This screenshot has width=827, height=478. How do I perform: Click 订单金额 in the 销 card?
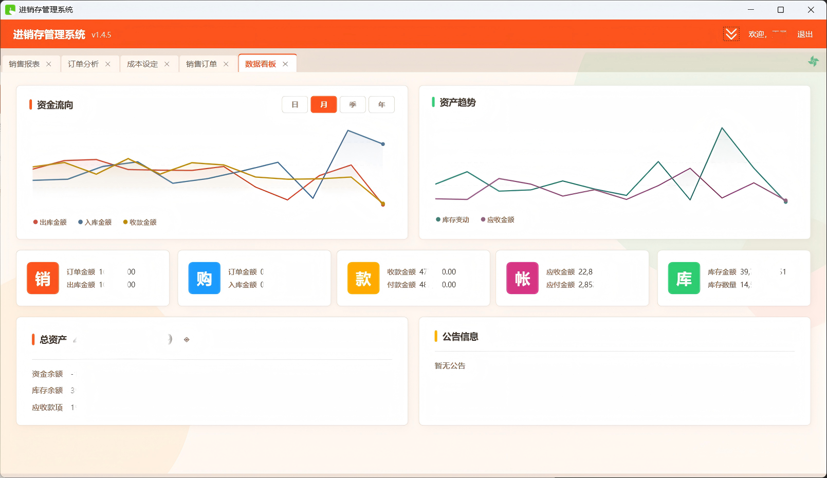[81, 272]
